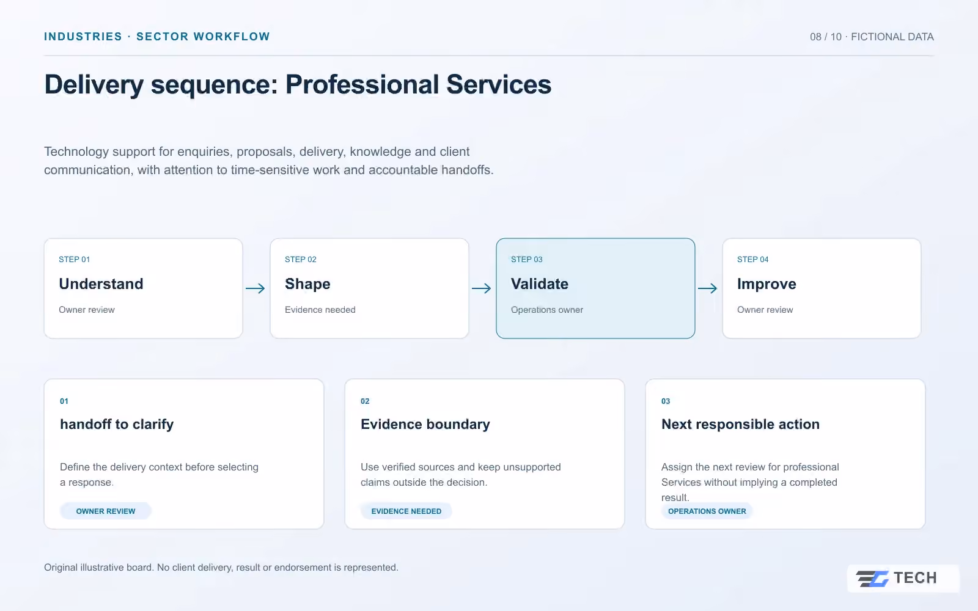Click the 'Original illustrative board' footer note
This screenshot has width=978, height=611.
point(221,568)
